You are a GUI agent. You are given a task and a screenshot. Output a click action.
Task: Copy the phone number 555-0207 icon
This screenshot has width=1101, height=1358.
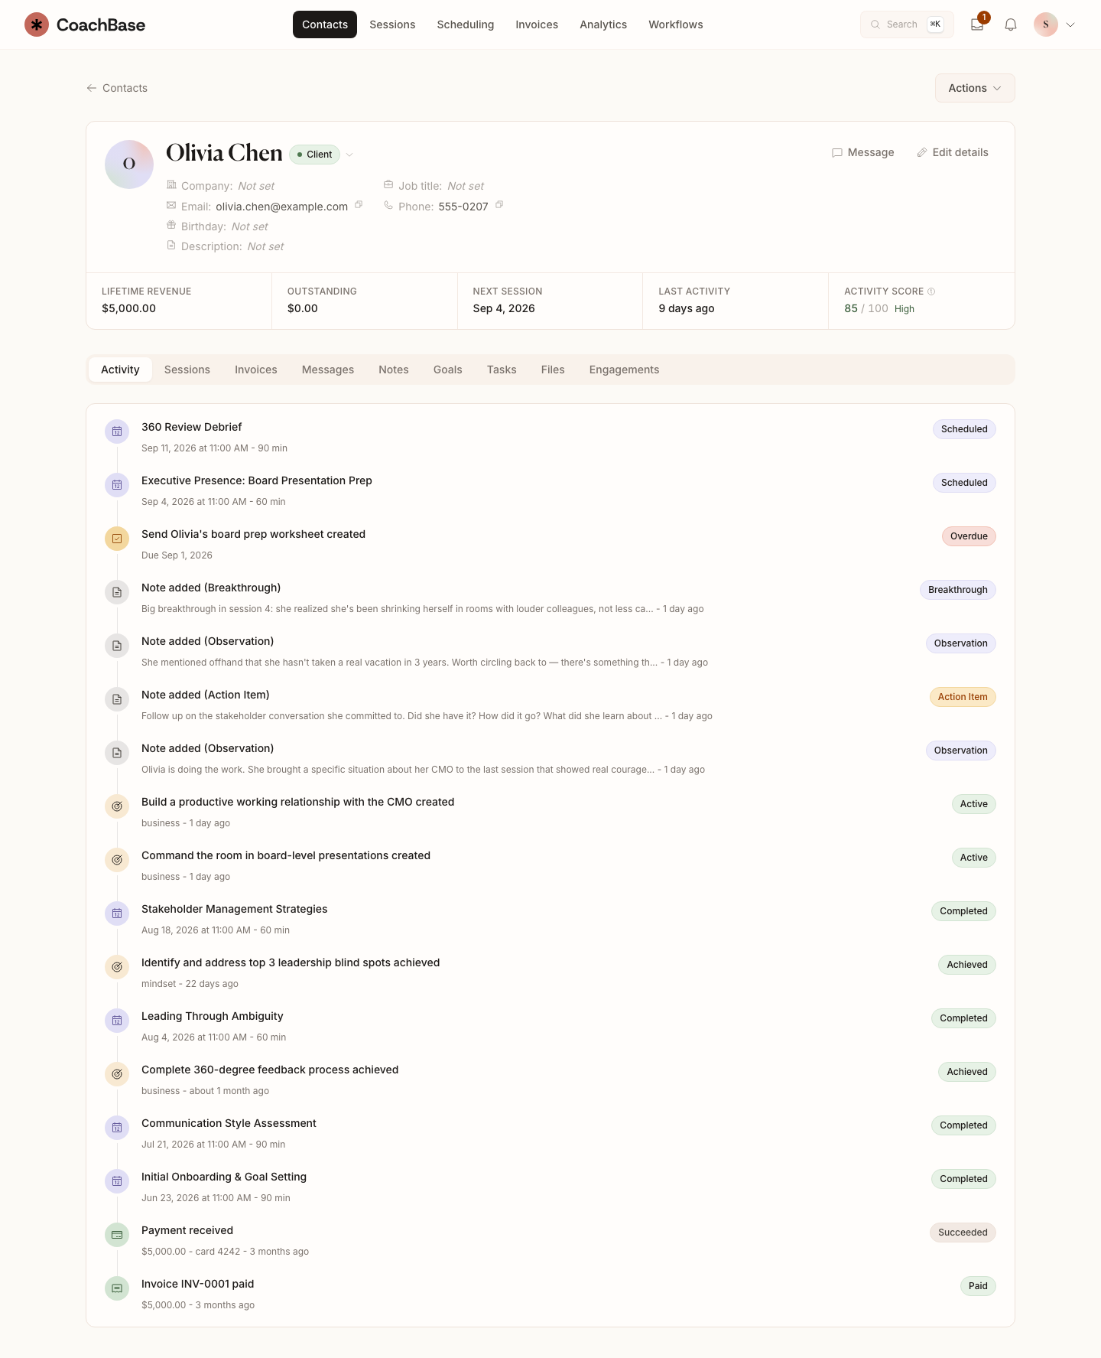click(499, 205)
